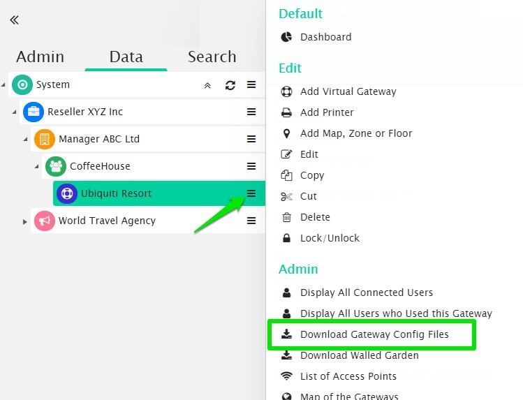
Task: Select the Ubiquiti Resort tree item
Action: pyautogui.click(x=116, y=193)
